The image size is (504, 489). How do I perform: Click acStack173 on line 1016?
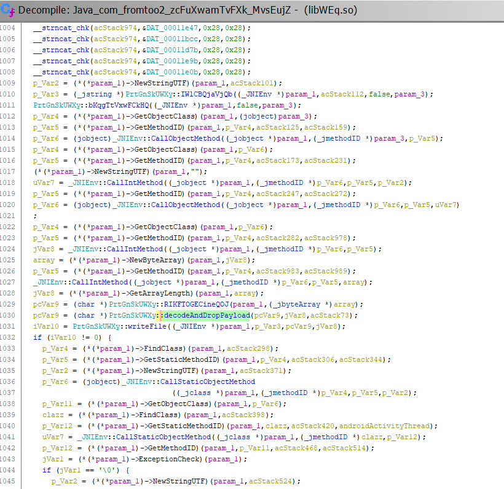click(x=278, y=160)
